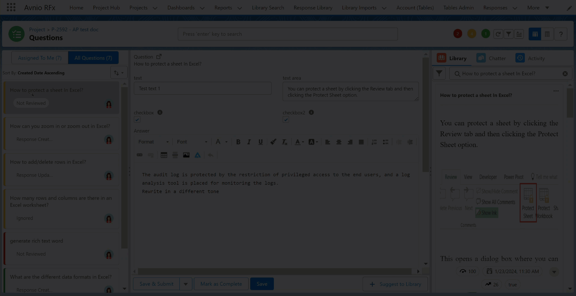Viewport: 576px width, 296px height.
Task: Switch to the Assigned To Me tab
Action: (x=40, y=58)
